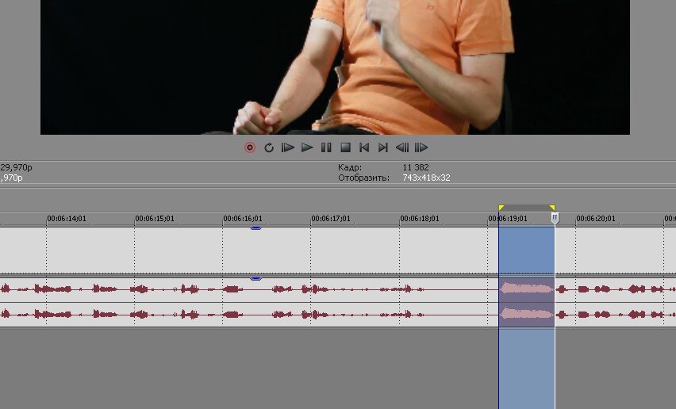Click the gray loop region bar above ruler
Screen dimensions: 676x409
[526, 208]
